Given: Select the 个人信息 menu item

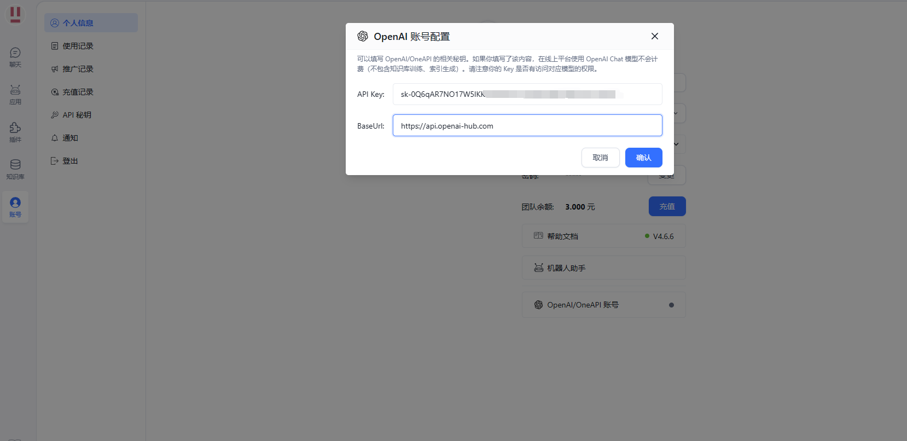Looking at the screenshot, I should [91, 23].
